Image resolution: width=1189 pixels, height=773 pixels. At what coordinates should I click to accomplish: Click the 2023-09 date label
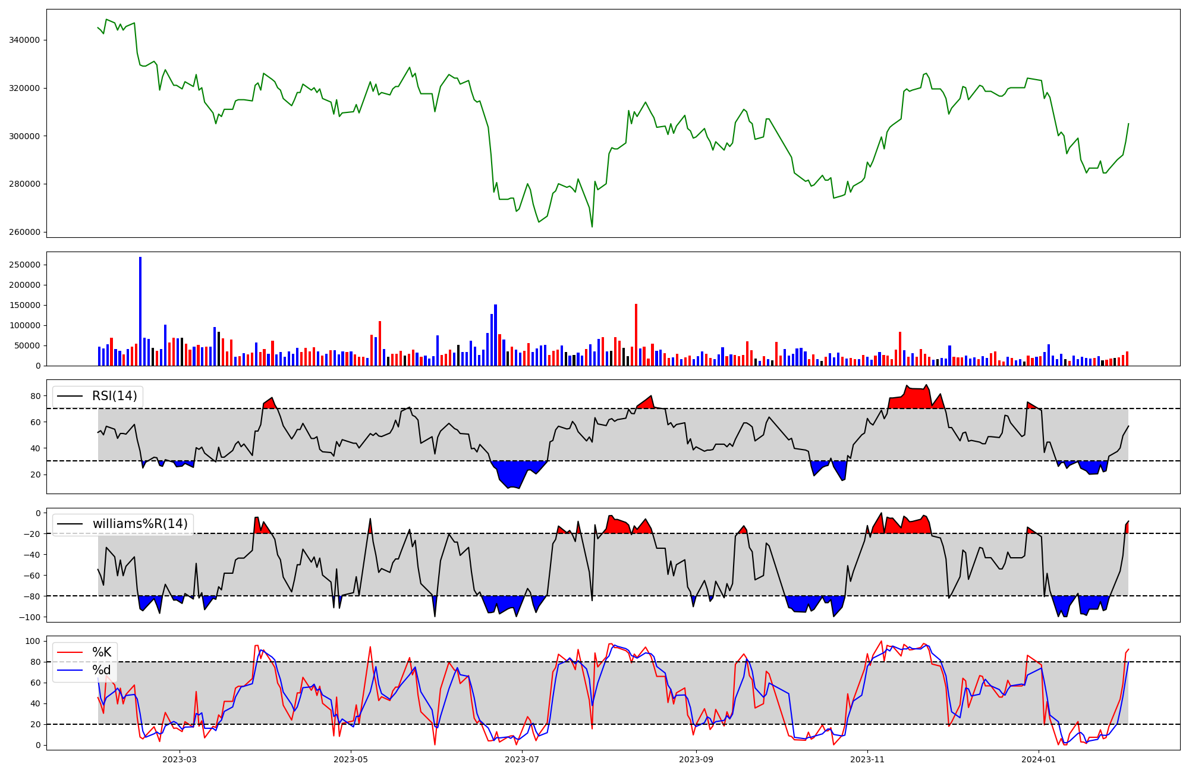tap(696, 759)
